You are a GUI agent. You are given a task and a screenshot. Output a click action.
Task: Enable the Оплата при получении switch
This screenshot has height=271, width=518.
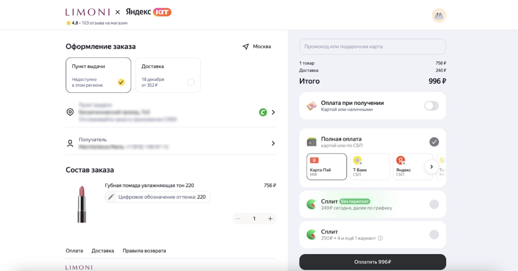431,106
